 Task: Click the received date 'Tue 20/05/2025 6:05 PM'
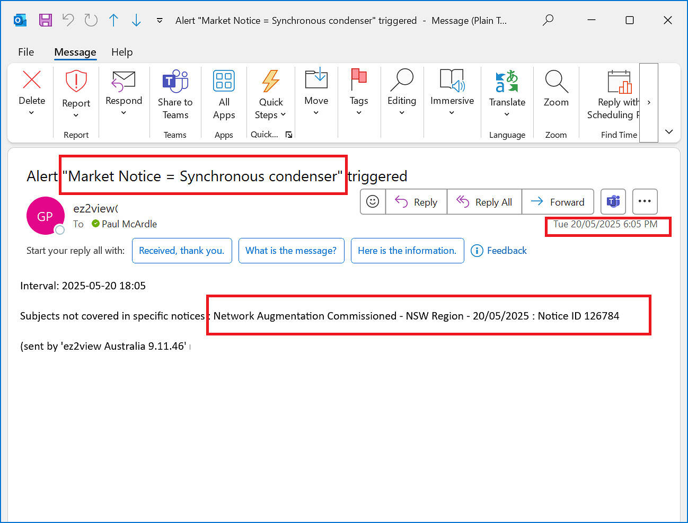(x=605, y=224)
